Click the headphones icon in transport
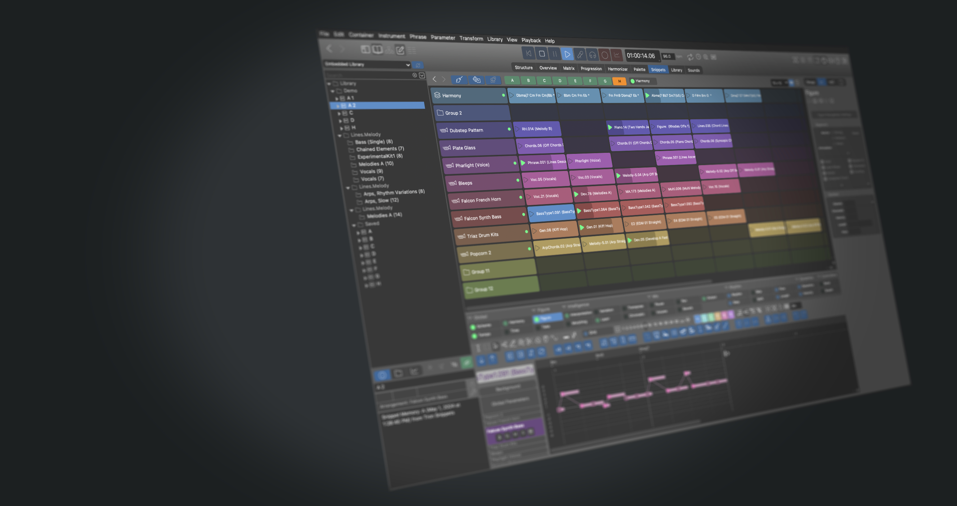 click(x=592, y=55)
